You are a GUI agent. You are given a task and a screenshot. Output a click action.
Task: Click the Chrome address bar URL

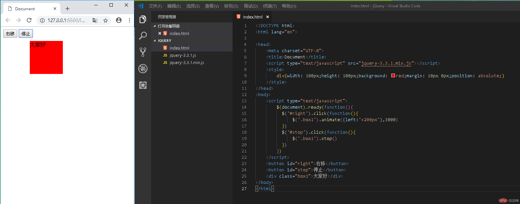(x=66, y=20)
